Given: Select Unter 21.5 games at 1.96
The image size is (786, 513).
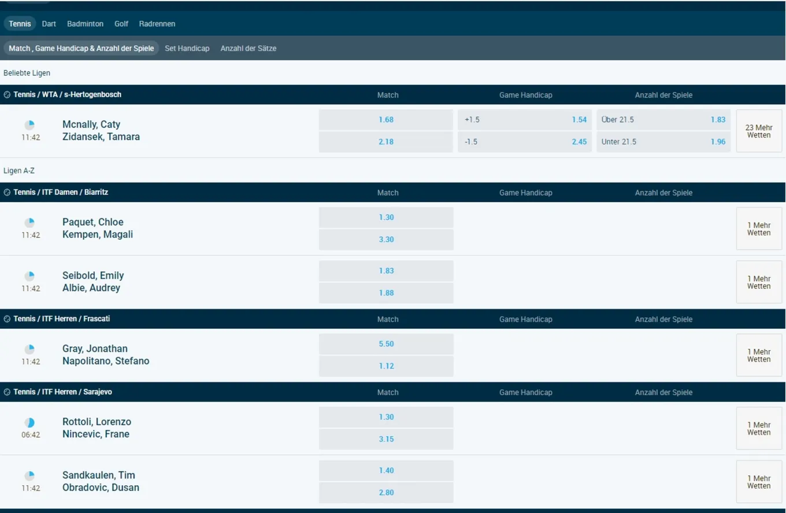Looking at the screenshot, I should (x=663, y=142).
